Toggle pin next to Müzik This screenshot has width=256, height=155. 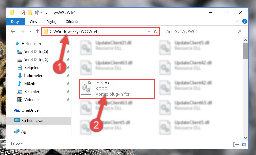[68, 84]
